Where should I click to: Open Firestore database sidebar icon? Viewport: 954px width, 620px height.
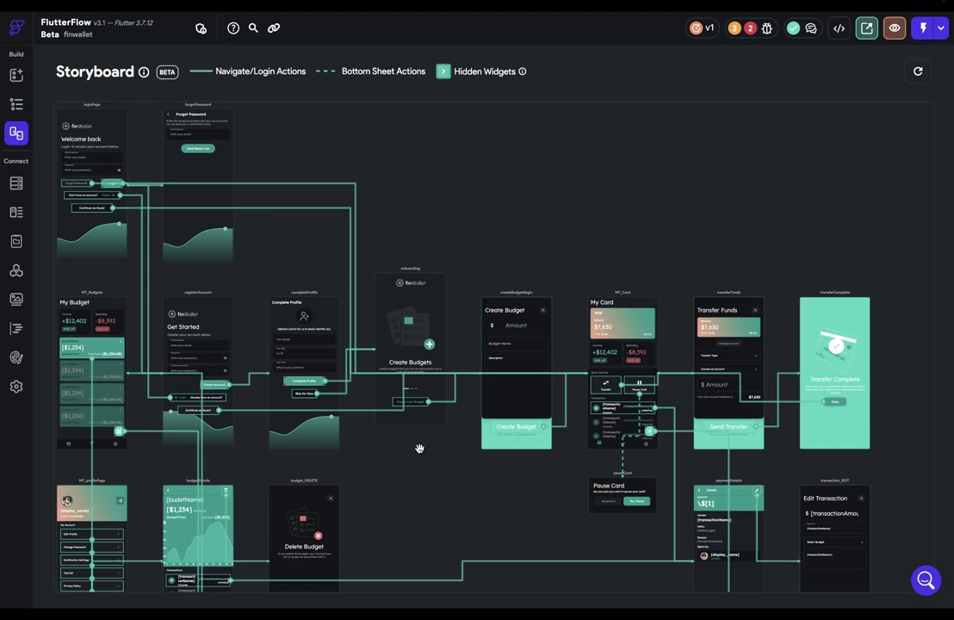click(16, 183)
